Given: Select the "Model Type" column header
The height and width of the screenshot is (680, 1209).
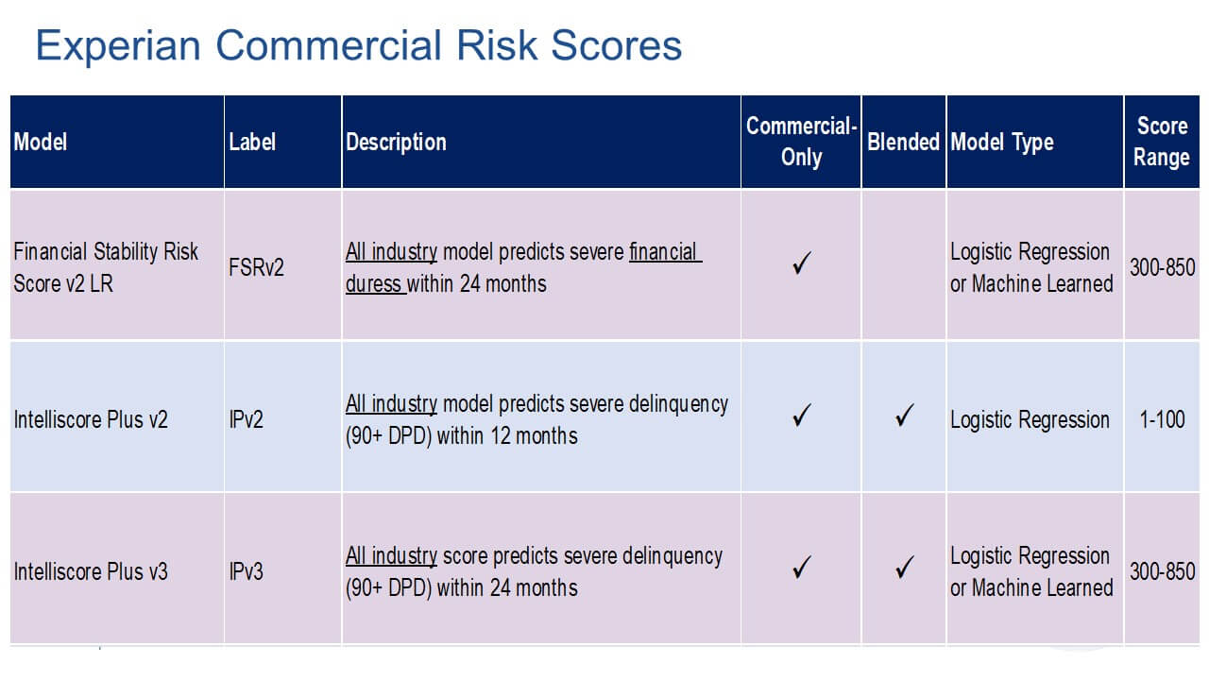Looking at the screenshot, I should (1001, 143).
